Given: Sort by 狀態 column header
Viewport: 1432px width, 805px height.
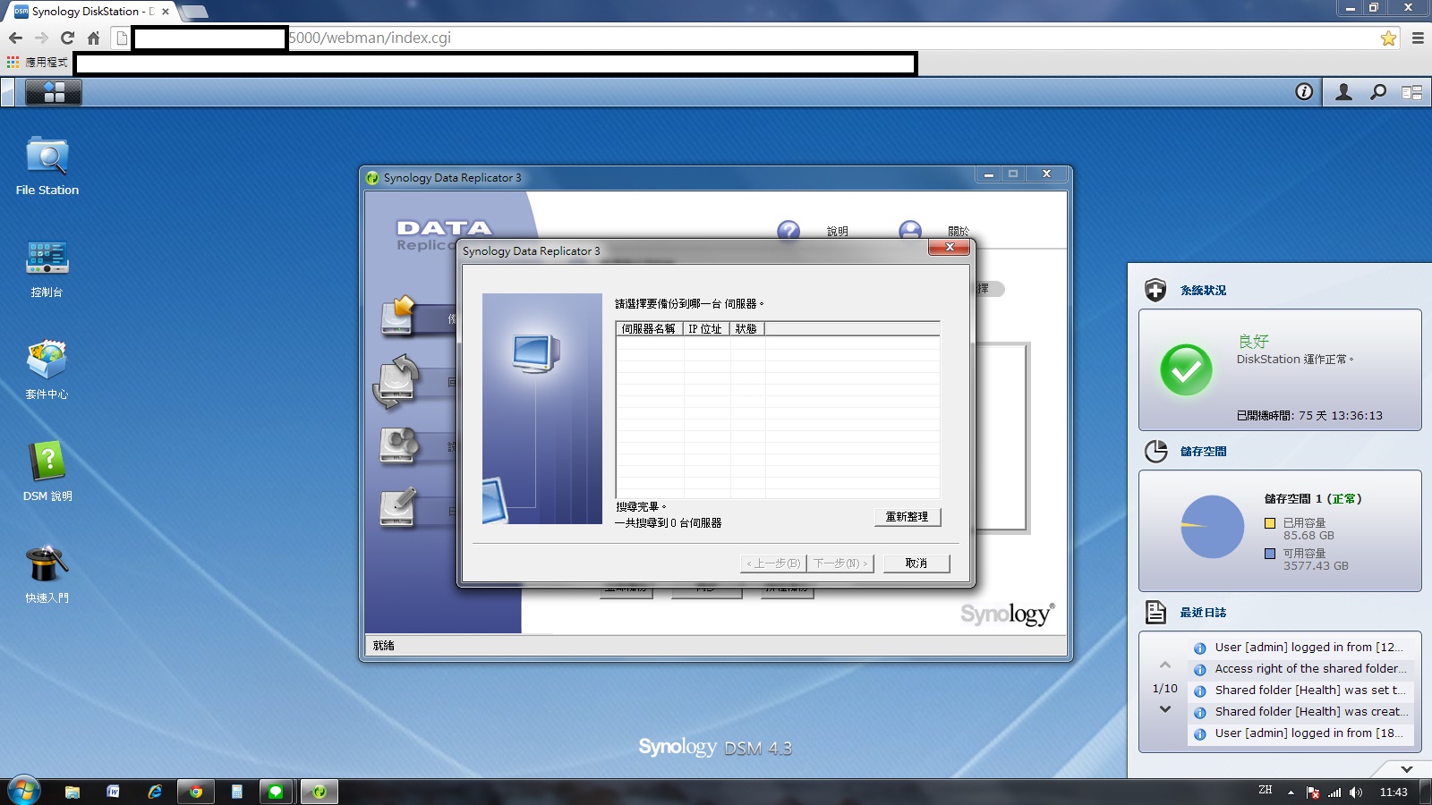Looking at the screenshot, I should pos(746,328).
